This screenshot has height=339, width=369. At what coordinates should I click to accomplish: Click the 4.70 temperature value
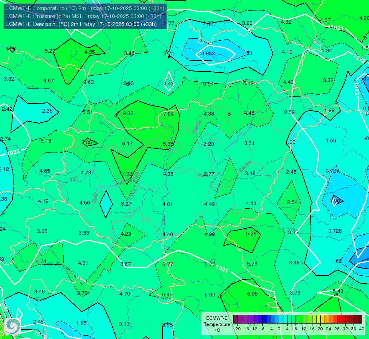(x=125, y=294)
